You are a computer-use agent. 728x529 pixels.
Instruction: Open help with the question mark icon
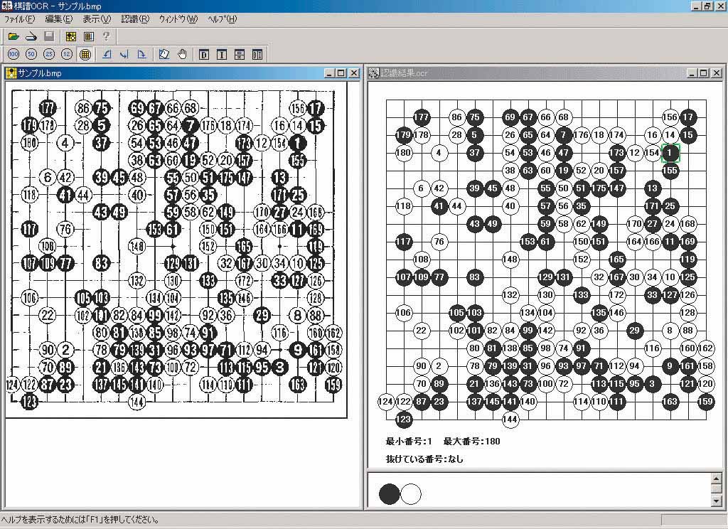coord(107,36)
